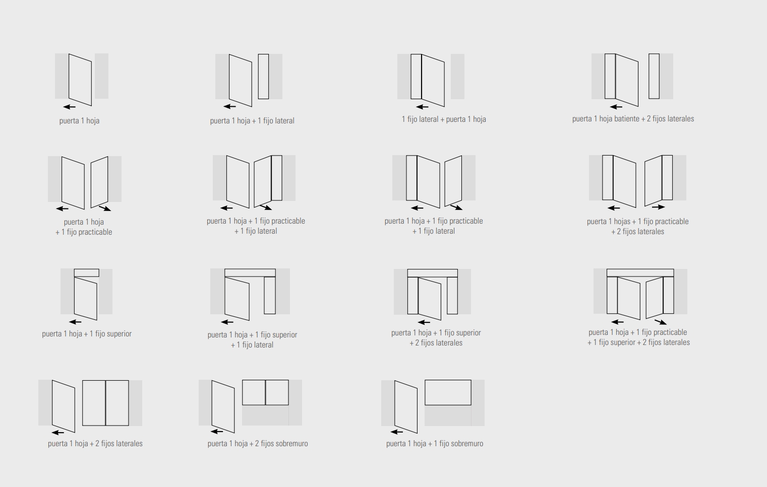Viewport: 767px width, 487px height.
Task: Click the 'puerta 1 hoja + 1 fijo superior' caption text
Action: (87, 334)
